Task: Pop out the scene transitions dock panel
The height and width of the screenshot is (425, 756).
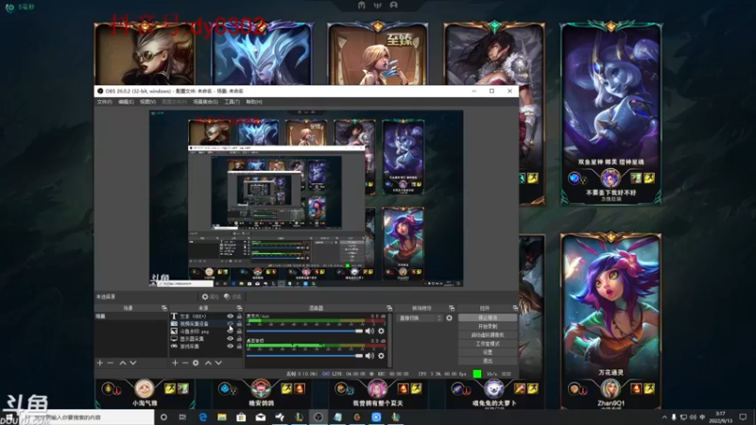Action: [x=452, y=308]
